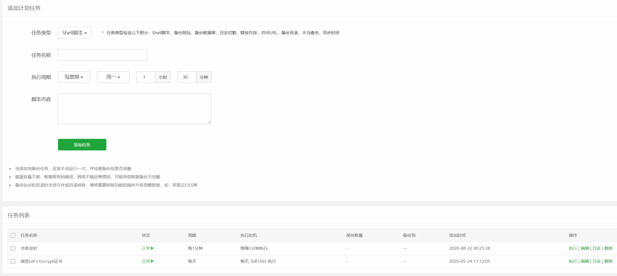Tick the select-all checkbox in table header

[x=13, y=235]
